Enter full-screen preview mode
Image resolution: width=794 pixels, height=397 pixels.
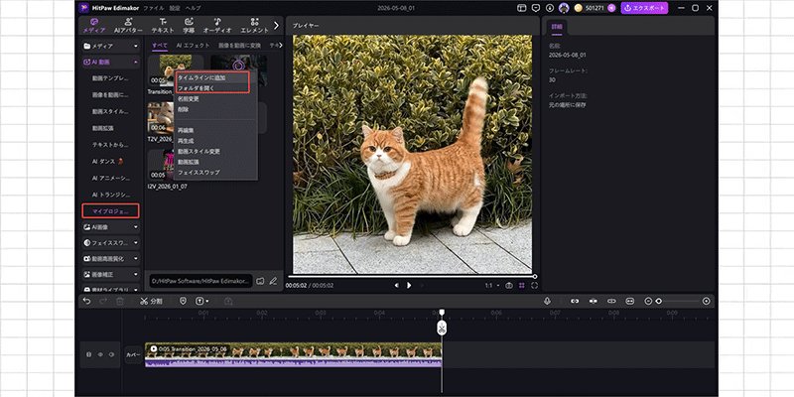pos(534,286)
